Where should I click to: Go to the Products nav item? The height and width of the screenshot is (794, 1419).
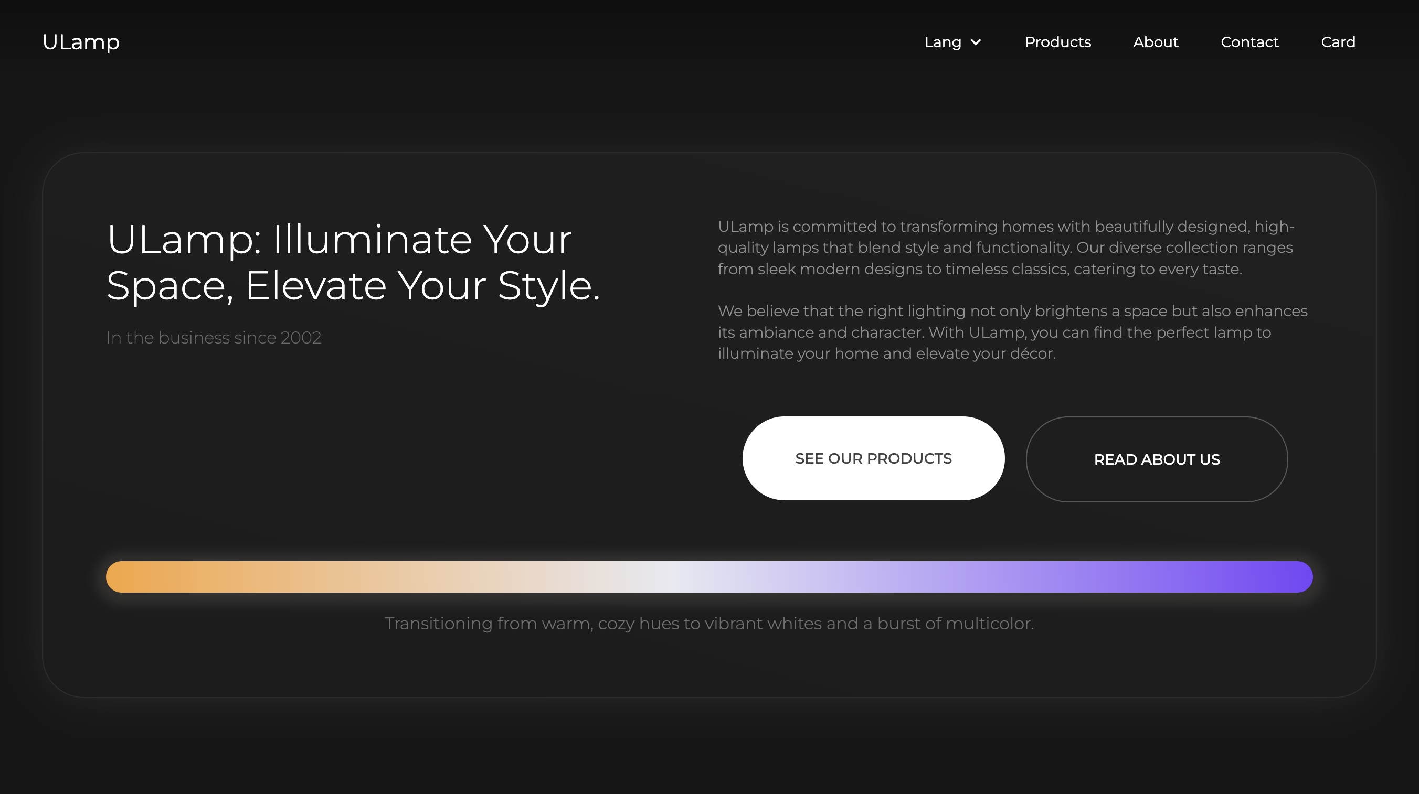tap(1057, 42)
